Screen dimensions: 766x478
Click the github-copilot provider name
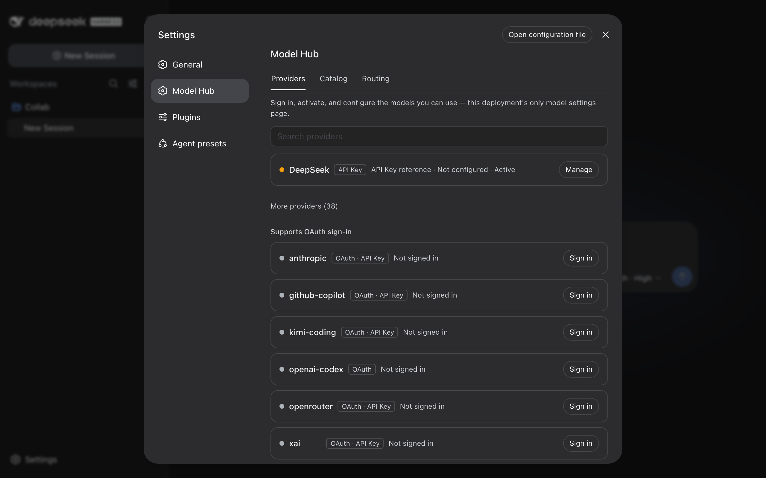pos(317,295)
